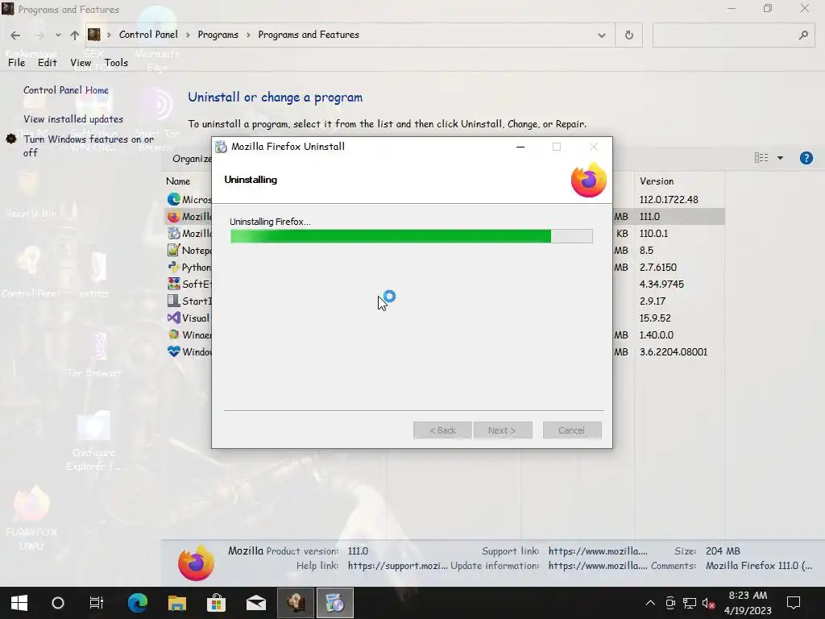Image resolution: width=825 pixels, height=619 pixels.
Task: Select the Mozilla Maintenance Service row icon
Action: (x=174, y=233)
